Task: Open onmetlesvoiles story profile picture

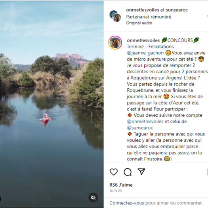Action: point(115,43)
